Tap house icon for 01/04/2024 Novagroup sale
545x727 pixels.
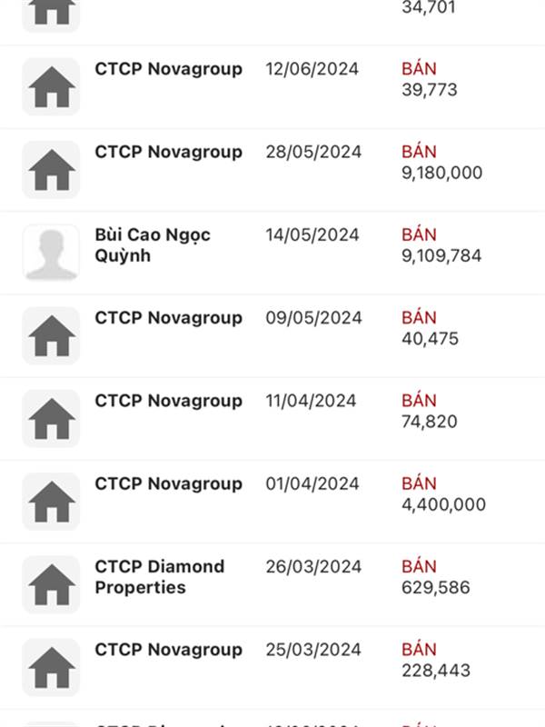pos(51,502)
